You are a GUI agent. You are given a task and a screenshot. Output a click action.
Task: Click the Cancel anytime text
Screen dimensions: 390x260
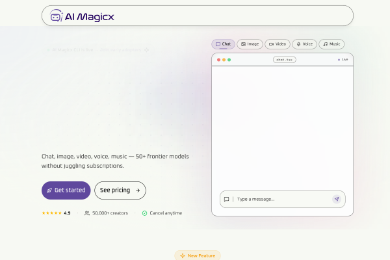point(166,213)
